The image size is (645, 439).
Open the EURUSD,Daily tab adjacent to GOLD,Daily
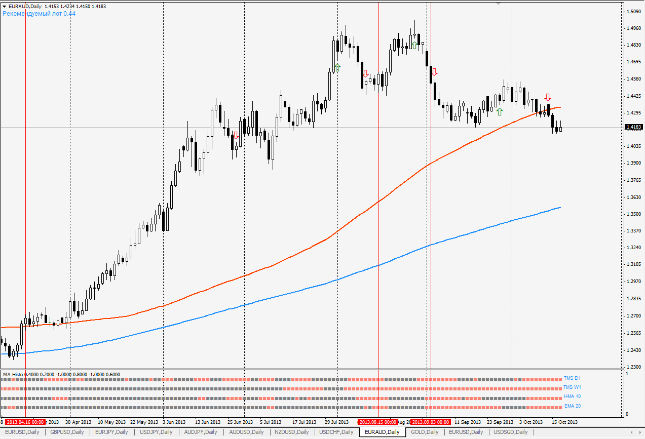point(467,432)
